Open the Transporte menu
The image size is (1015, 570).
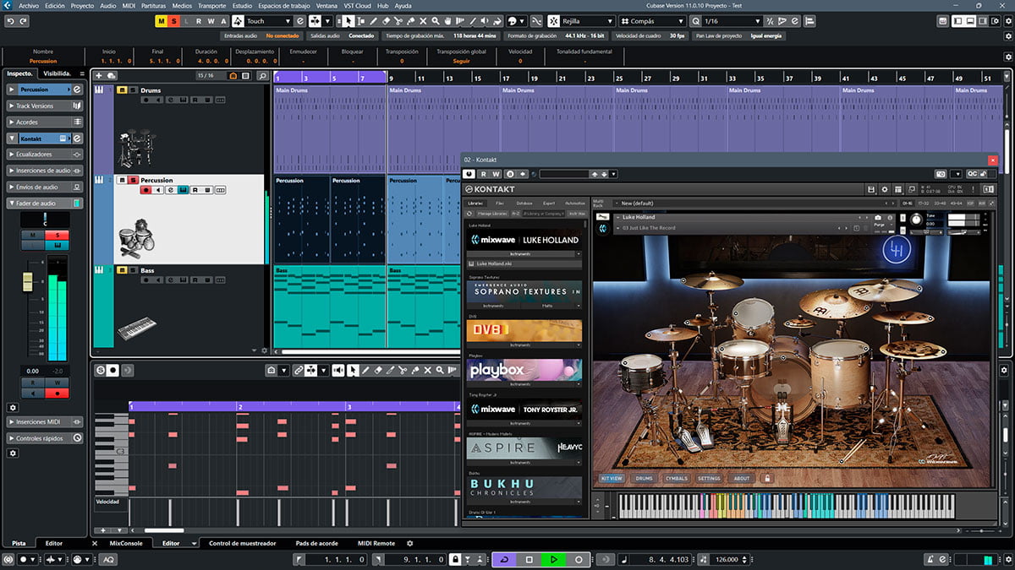pos(211,5)
